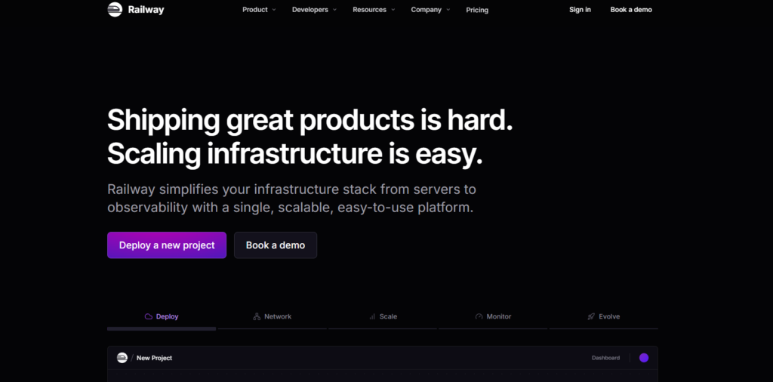Screen dimensions: 773x382
Task: Click Book a demo in top navigation
Action: coord(631,9)
